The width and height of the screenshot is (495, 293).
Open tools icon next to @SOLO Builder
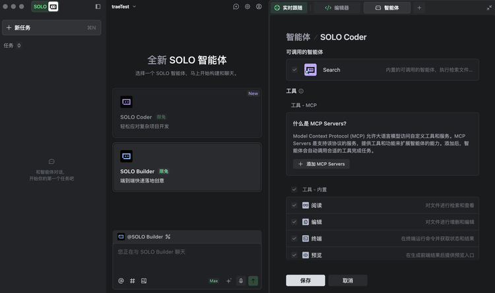(x=168, y=236)
